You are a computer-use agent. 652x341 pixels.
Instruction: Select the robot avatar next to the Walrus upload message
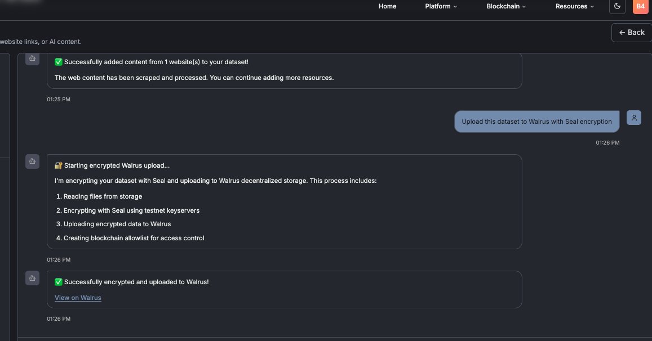click(32, 161)
